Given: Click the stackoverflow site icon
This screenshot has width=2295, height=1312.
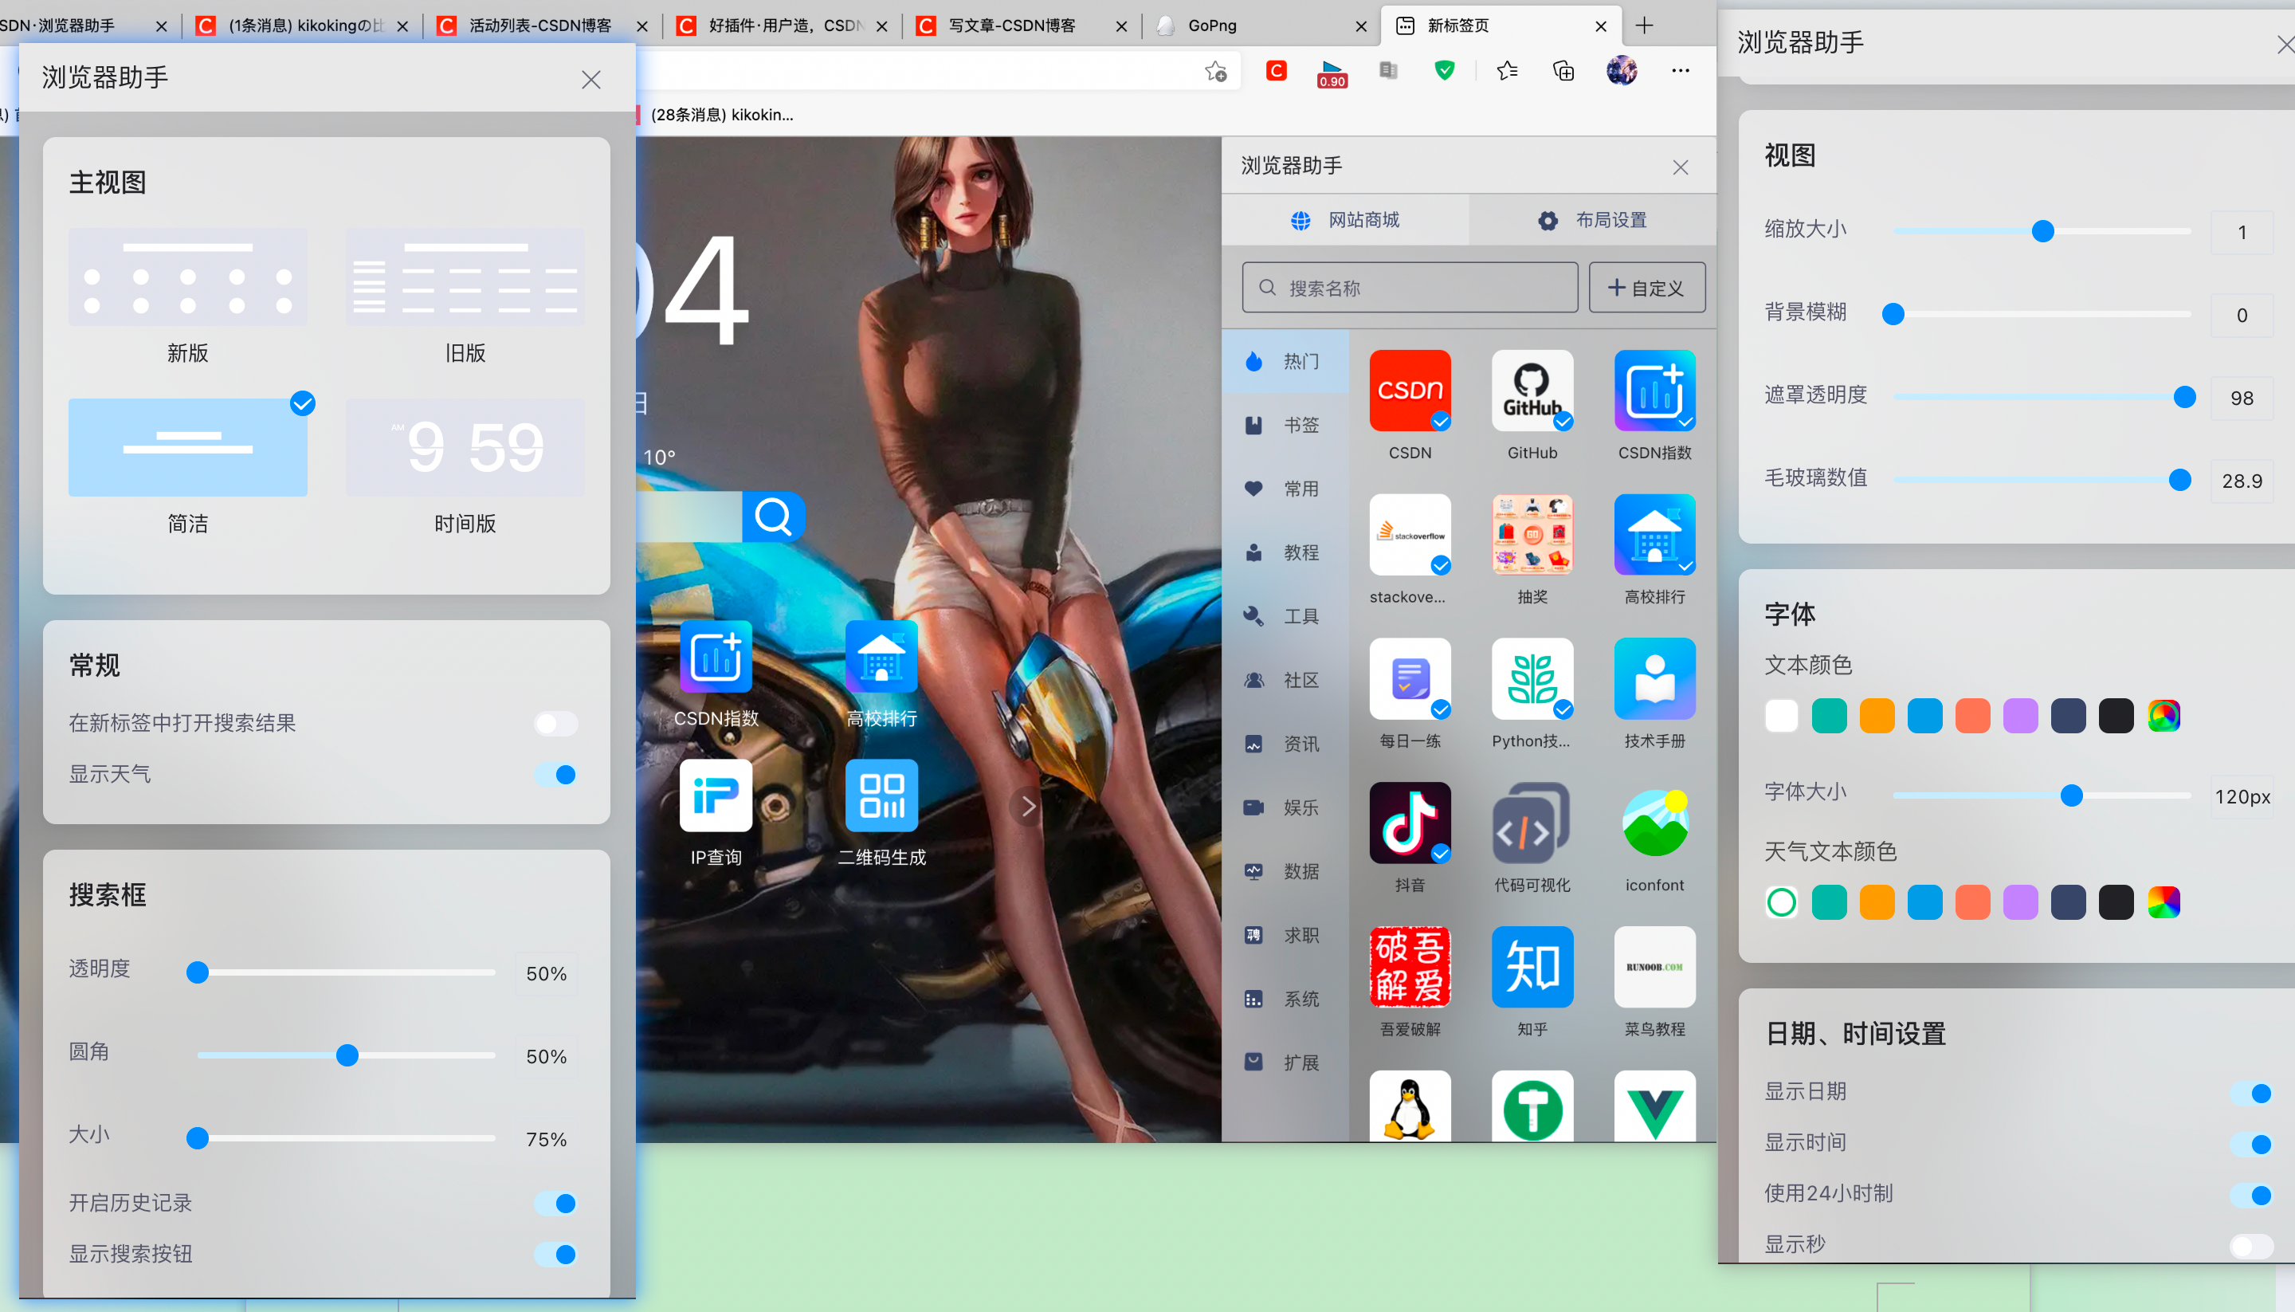Looking at the screenshot, I should pos(1410,534).
